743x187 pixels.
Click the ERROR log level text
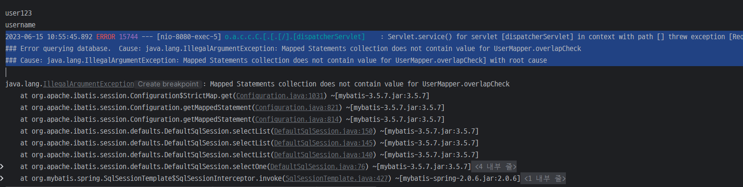click(x=106, y=37)
